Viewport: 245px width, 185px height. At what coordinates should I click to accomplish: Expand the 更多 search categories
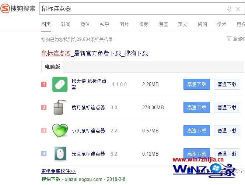tap(241, 24)
